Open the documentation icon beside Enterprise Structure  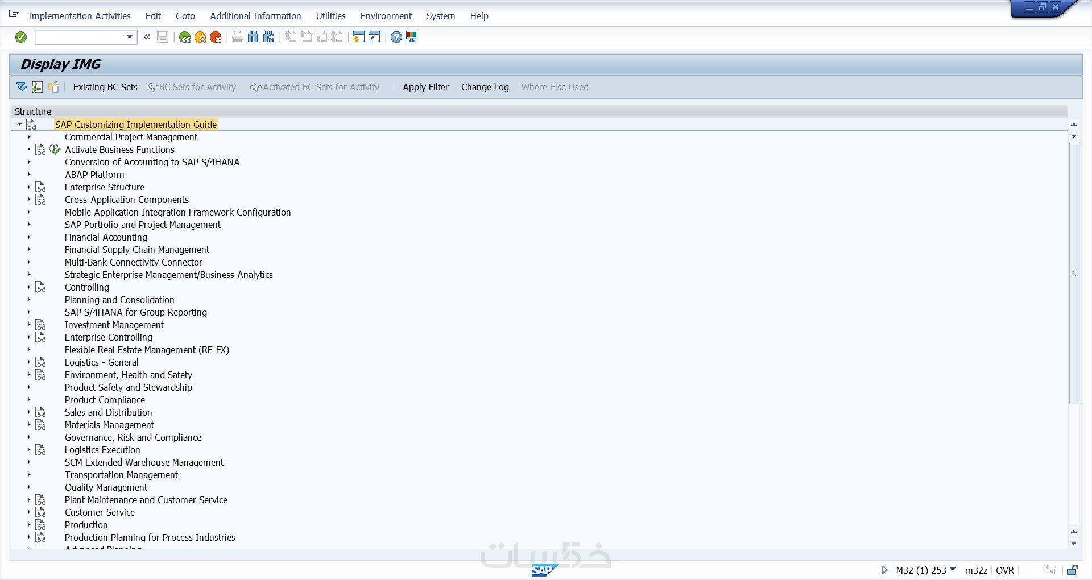[x=40, y=187]
